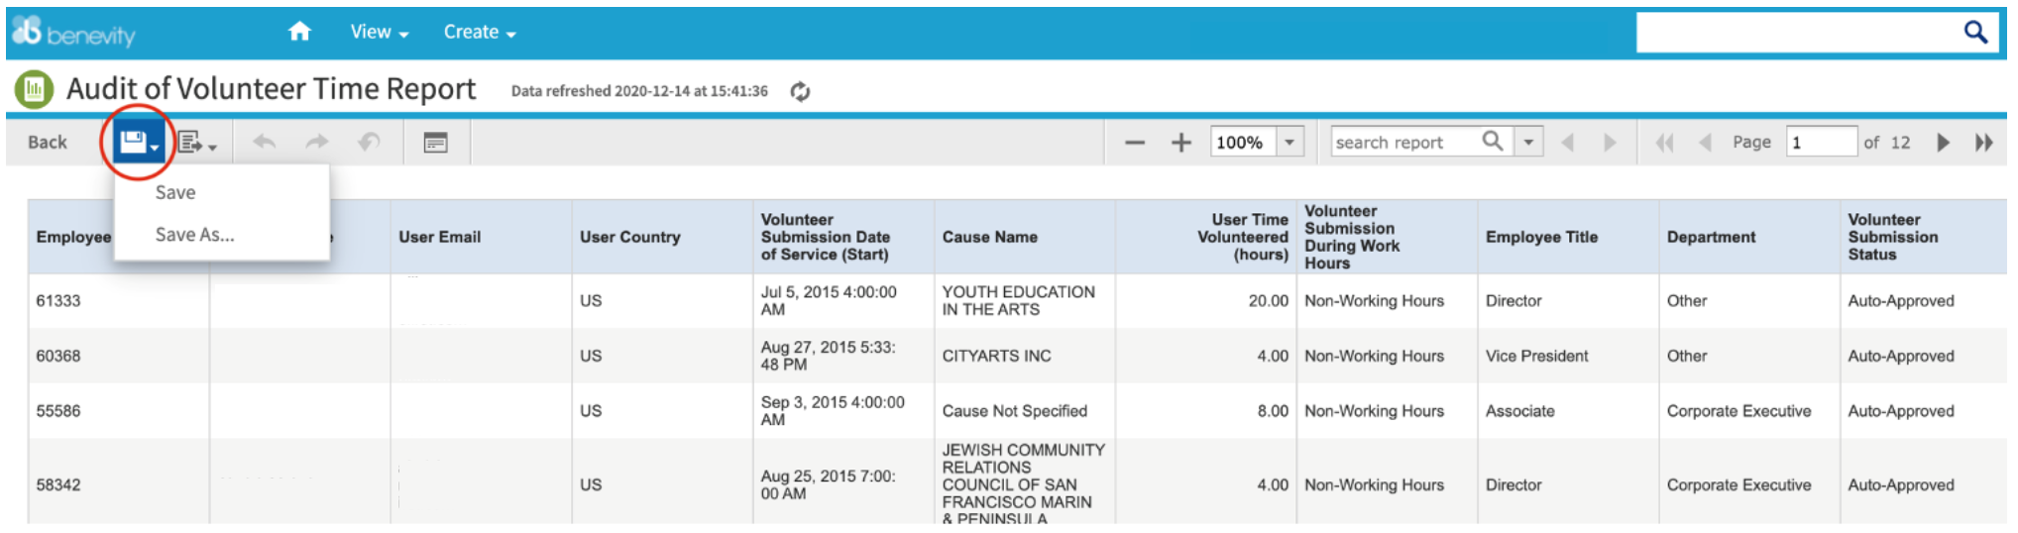Choose Save As... from the menu
Viewport: 2018px width, 533px height.
[x=194, y=235]
